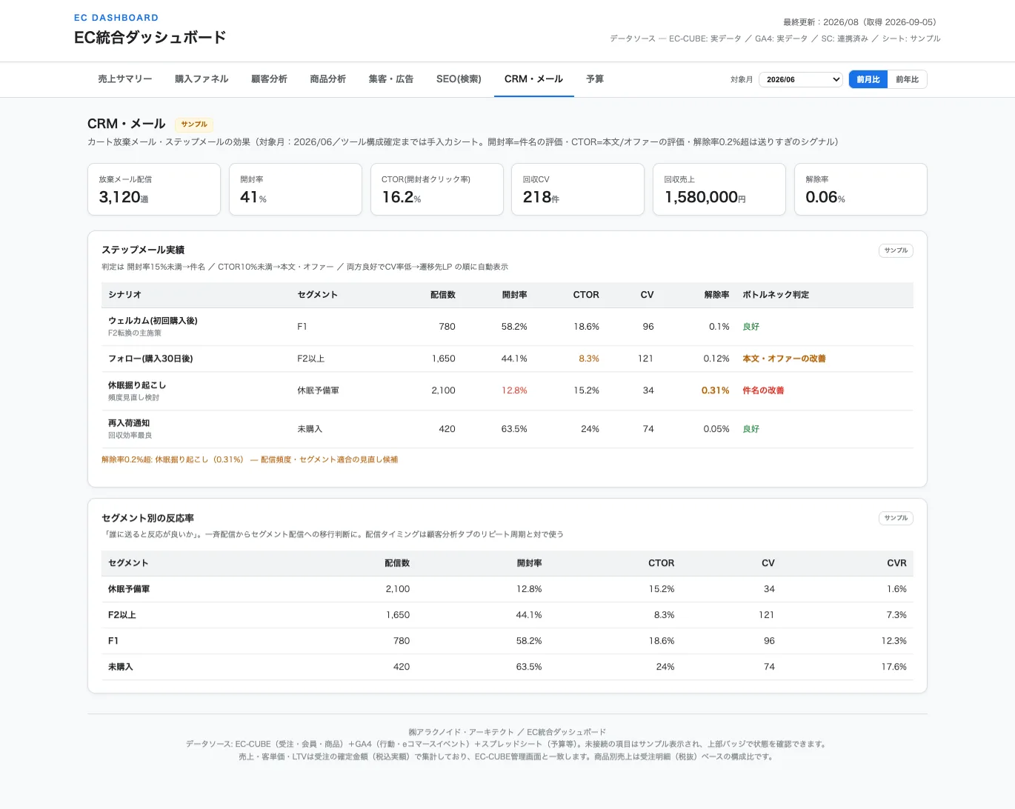Click the 配信数 header in step mail table
Viewport: 1015px width, 809px height.
[443, 295]
